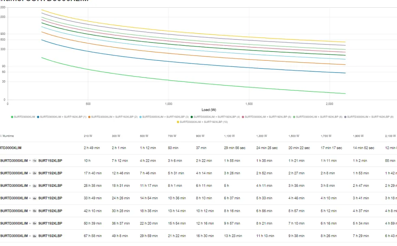Image resolution: width=397 pixels, height=246 pixels.
Task: Toggle legend entry SURTD3000XLIM + SURT192XLBP (1)
Action: pyautogui.click(x=62, y=117)
